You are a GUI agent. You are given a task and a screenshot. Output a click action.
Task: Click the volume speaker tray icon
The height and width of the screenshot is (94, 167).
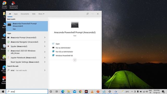click(147, 92)
